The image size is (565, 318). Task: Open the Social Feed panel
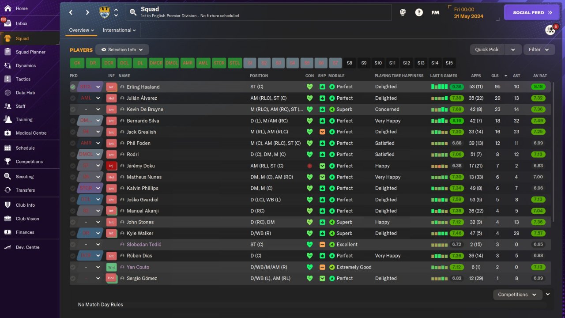531,13
